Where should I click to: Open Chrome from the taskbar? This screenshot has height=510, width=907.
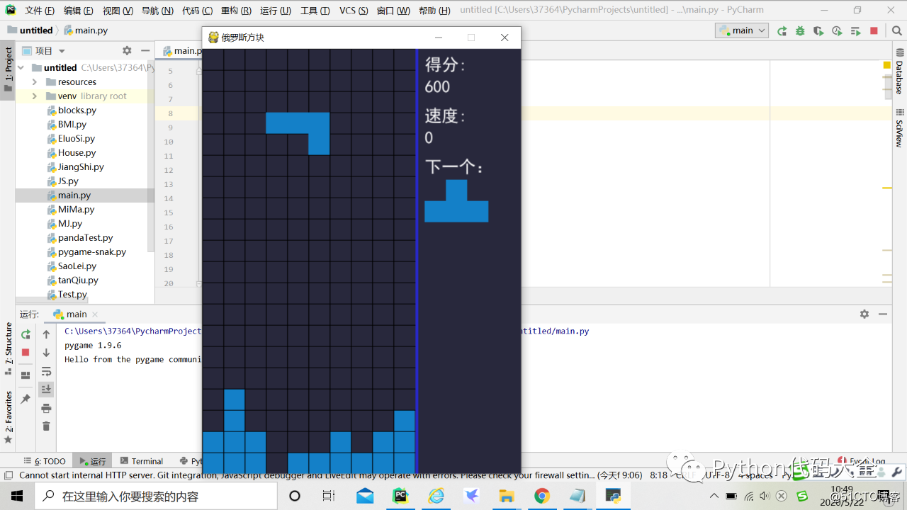click(542, 496)
